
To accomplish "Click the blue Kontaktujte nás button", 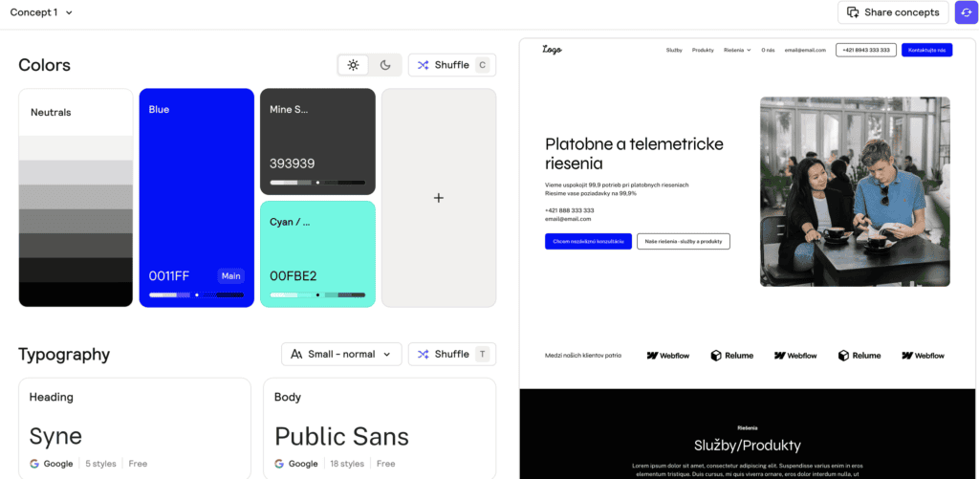I will 927,50.
